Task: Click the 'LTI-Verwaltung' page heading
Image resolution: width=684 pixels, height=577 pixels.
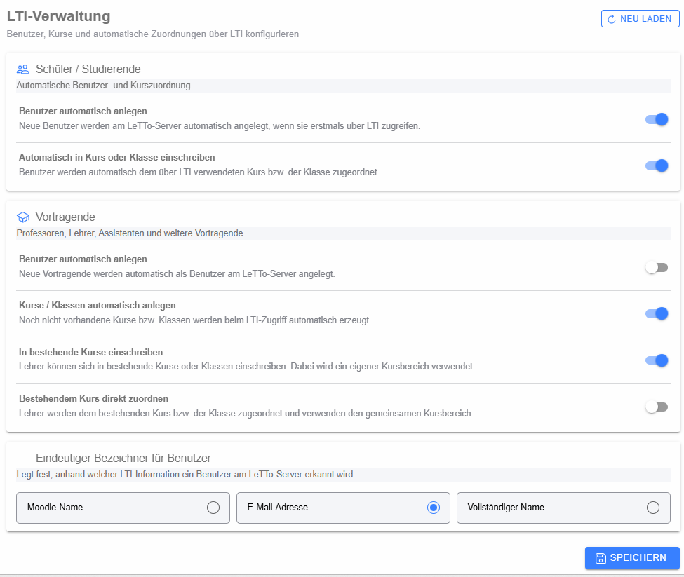Action: pos(58,16)
